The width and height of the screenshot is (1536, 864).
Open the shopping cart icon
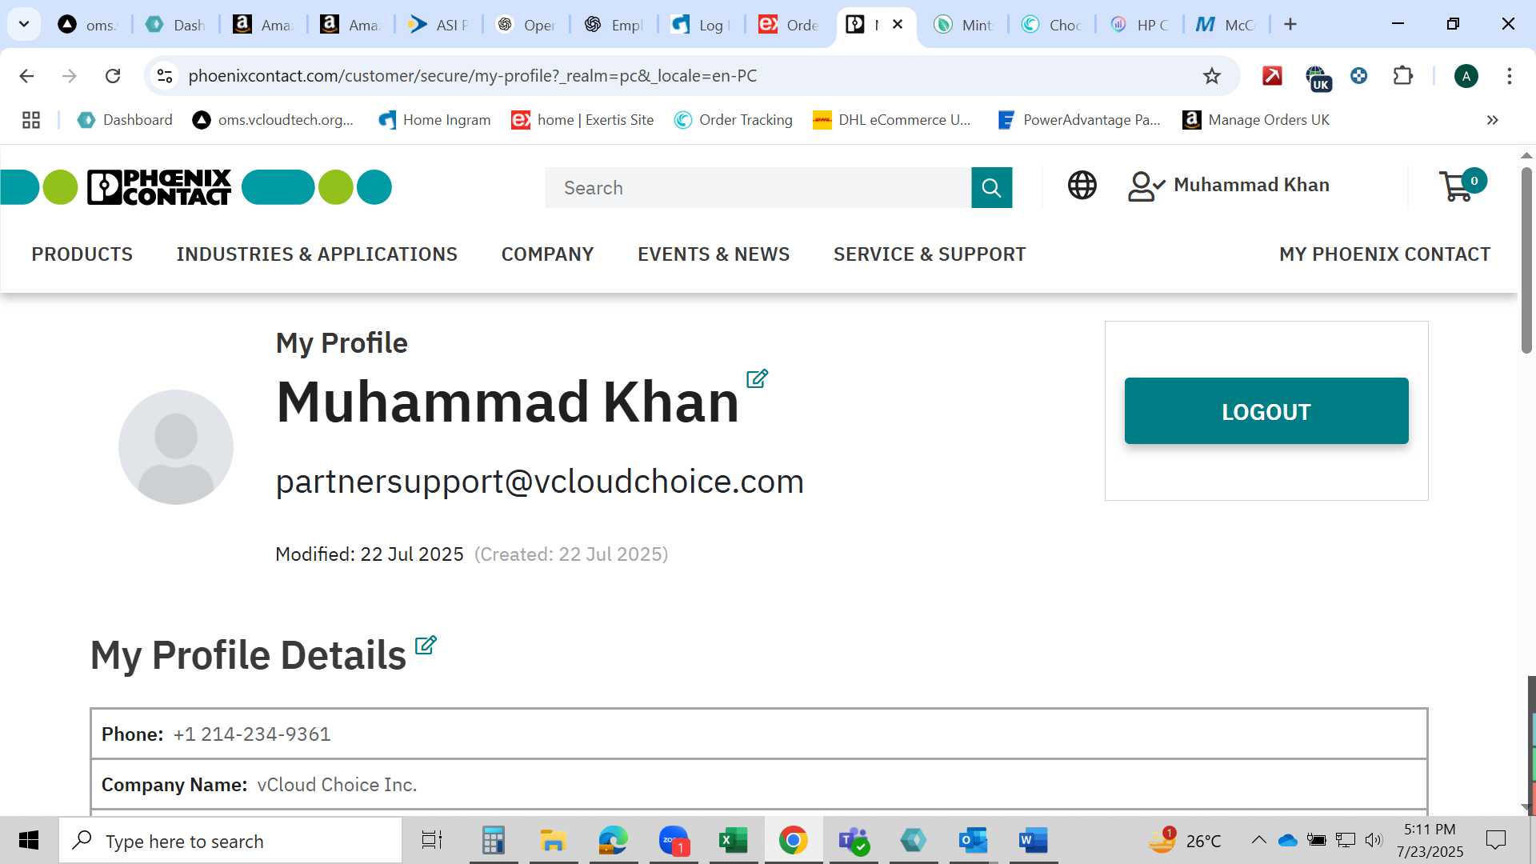(x=1462, y=186)
